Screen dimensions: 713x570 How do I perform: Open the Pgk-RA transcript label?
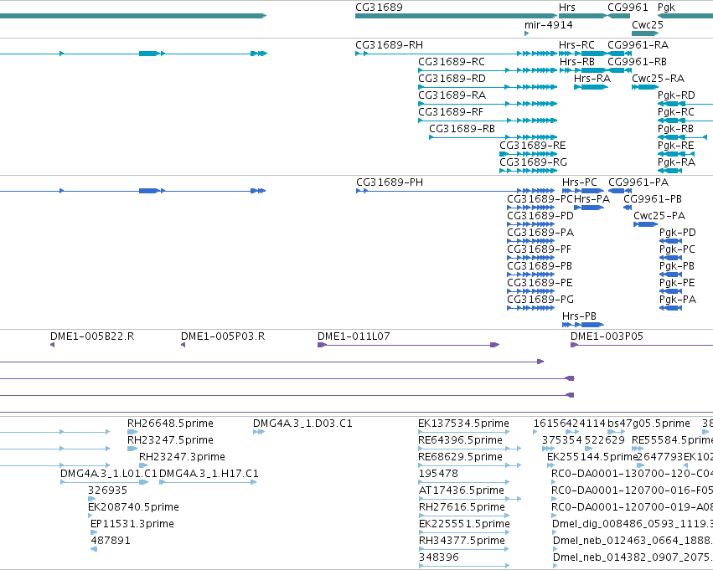(676, 162)
